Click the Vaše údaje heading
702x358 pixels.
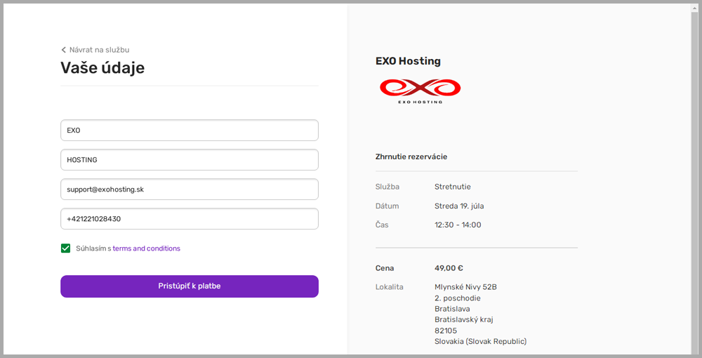click(x=102, y=67)
